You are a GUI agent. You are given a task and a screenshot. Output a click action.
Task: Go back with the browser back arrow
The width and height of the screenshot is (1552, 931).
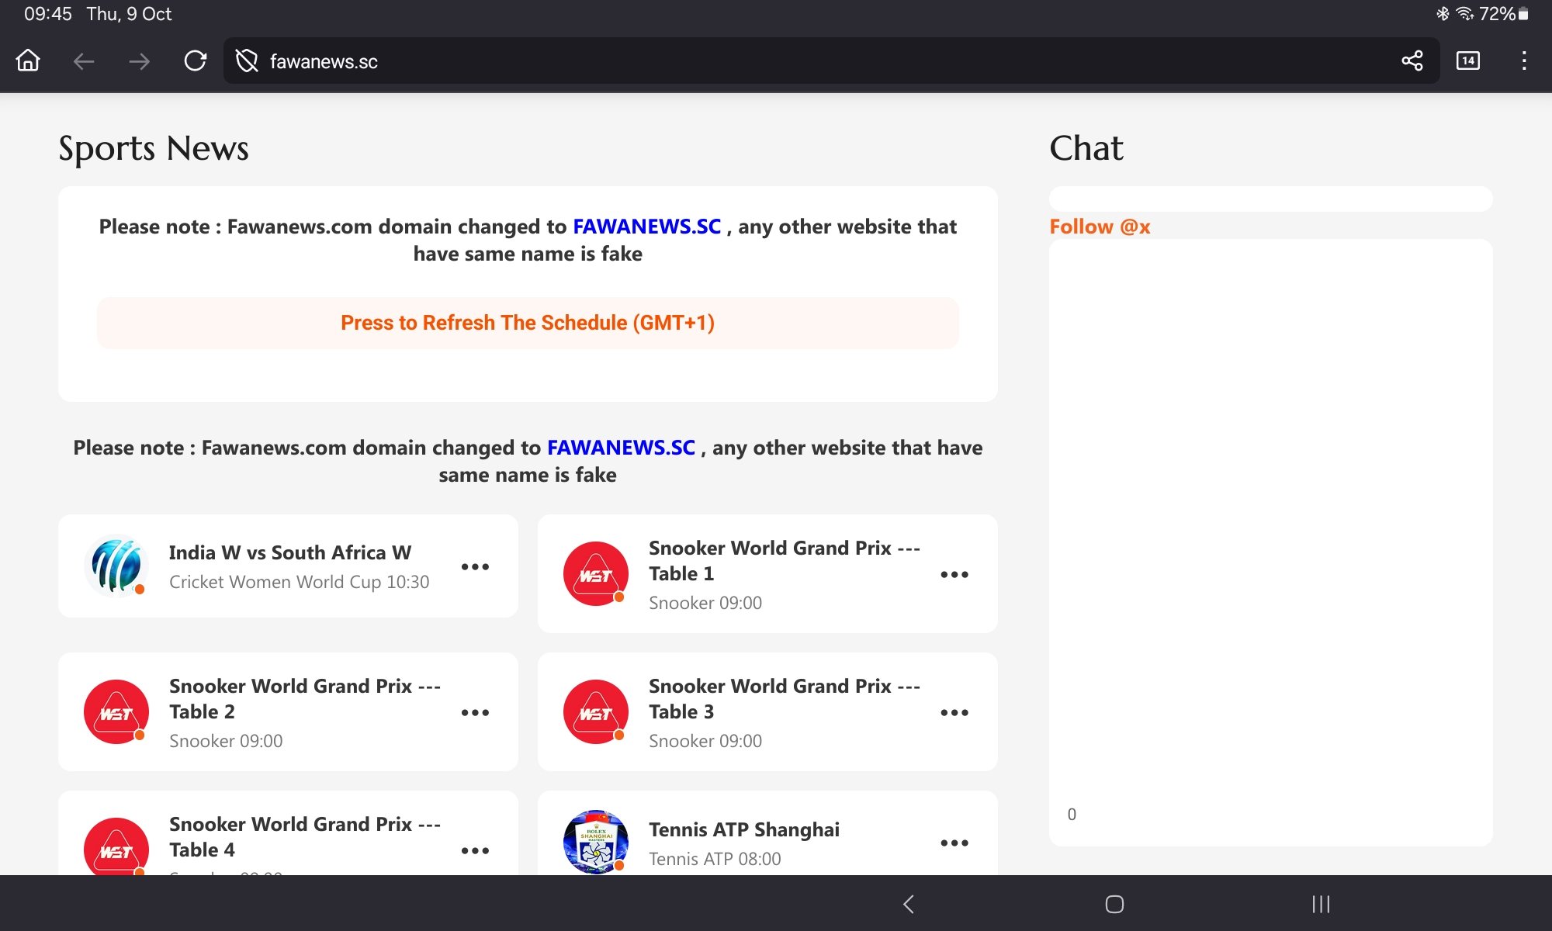(x=84, y=61)
